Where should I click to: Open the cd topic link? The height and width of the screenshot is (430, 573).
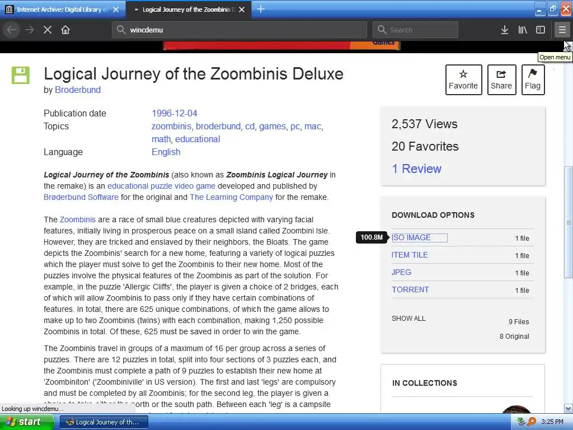coord(250,126)
